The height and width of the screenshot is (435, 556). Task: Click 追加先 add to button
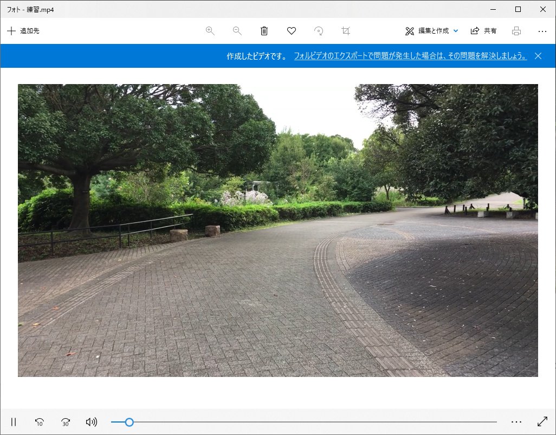click(x=23, y=31)
